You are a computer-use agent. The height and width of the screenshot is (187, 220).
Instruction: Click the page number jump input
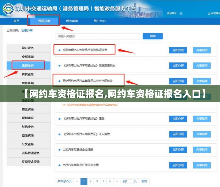tap(130, 182)
